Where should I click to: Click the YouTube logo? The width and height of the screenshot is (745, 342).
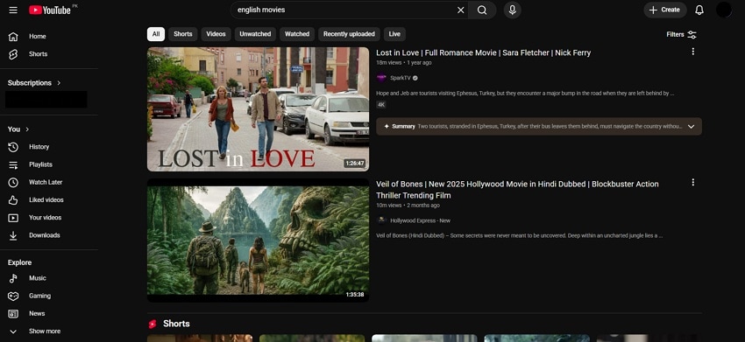49,10
